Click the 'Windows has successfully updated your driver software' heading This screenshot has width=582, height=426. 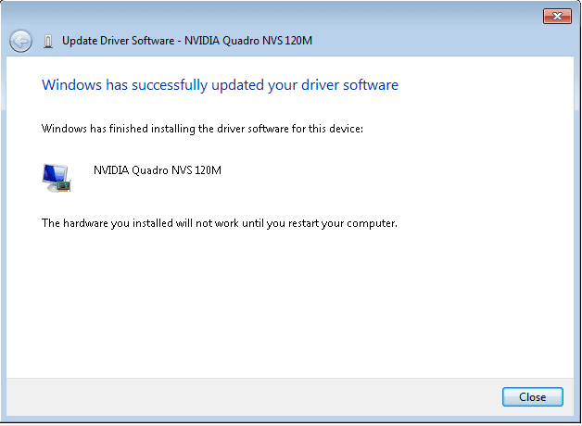click(221, 85)
